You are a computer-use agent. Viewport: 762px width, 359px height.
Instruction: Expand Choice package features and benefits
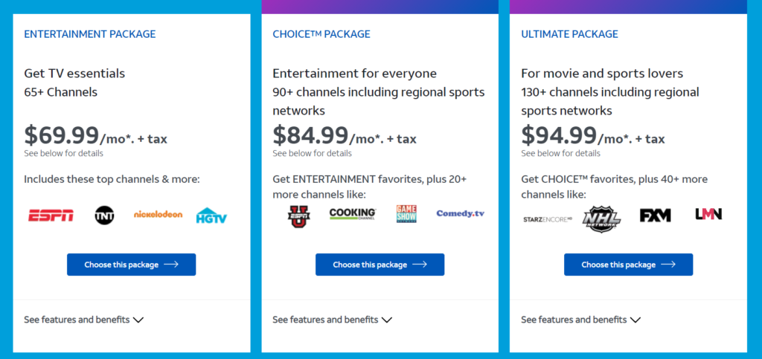click(x=333, y=320)
